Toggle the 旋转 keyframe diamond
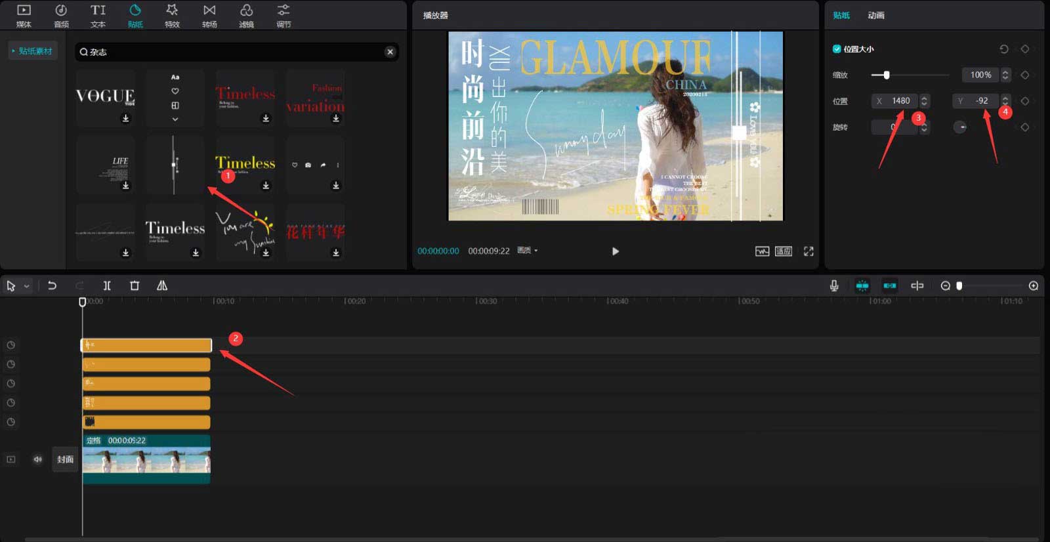 pos(1024,127)
